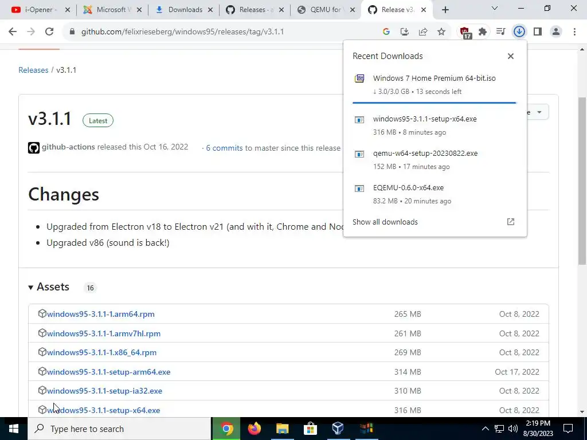Download windows95-3.1.1-1.armv7hl.rpm
The image size is (587, 440).
[104, 334]
